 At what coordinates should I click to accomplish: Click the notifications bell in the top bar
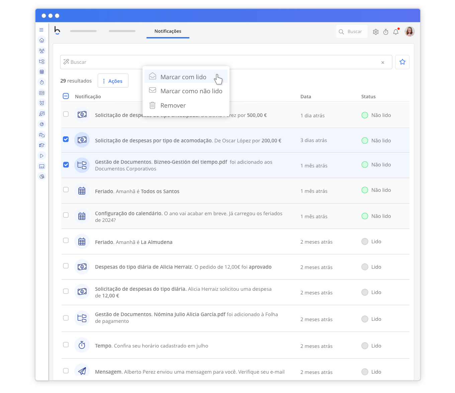pos(396,32)
